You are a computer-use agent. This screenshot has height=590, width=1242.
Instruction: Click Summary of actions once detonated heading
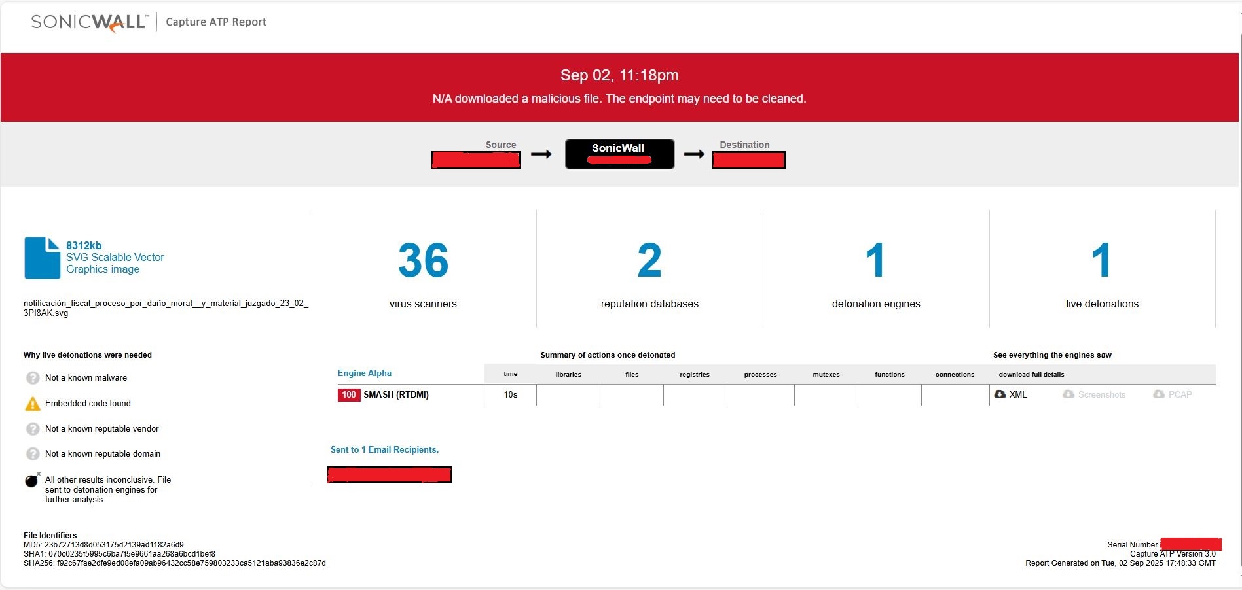(608, 355)
